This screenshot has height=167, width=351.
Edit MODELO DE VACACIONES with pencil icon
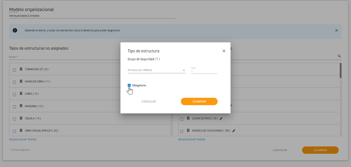point(234,131)
